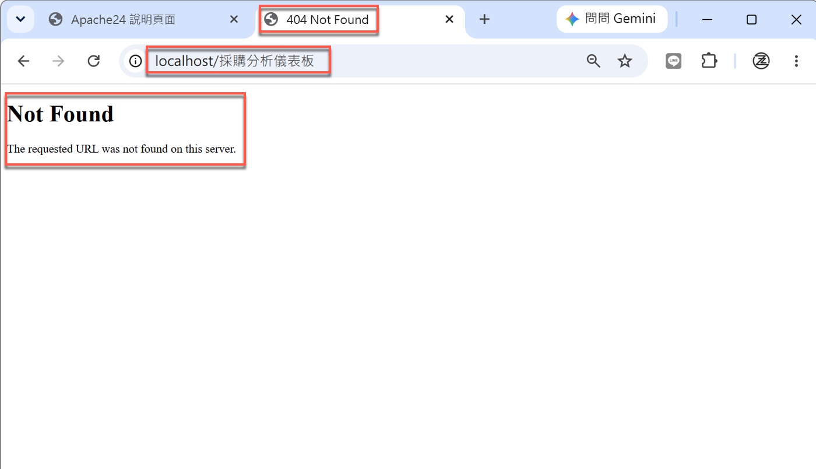Click the 'requested URL was not found' message

(121, 149)
